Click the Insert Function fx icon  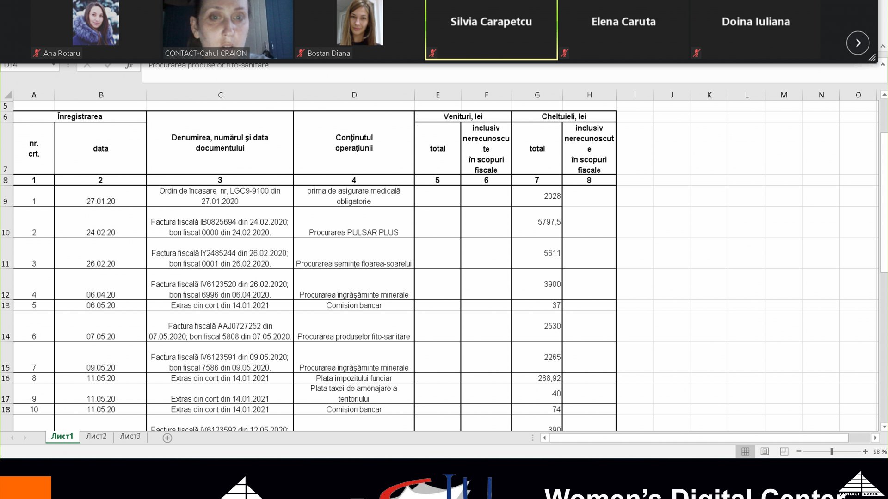pyautogui.click(x=129, y=66)
